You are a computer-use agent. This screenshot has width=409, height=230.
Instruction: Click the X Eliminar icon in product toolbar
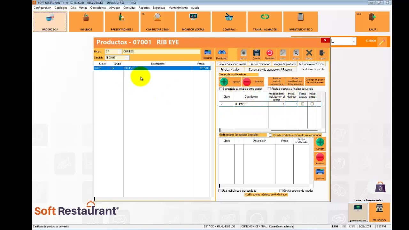coord(309,54)
